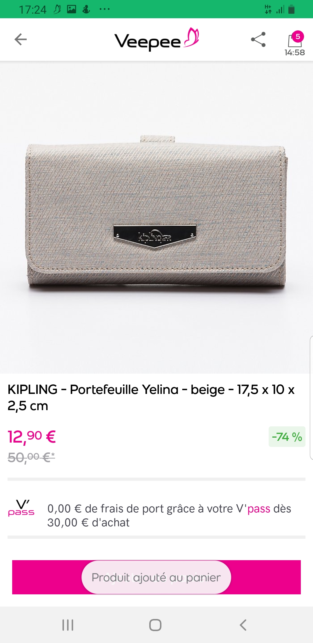Open the shopping cart with 5 items
Viewport: 313px width, 643px height.
click(295, 39)
